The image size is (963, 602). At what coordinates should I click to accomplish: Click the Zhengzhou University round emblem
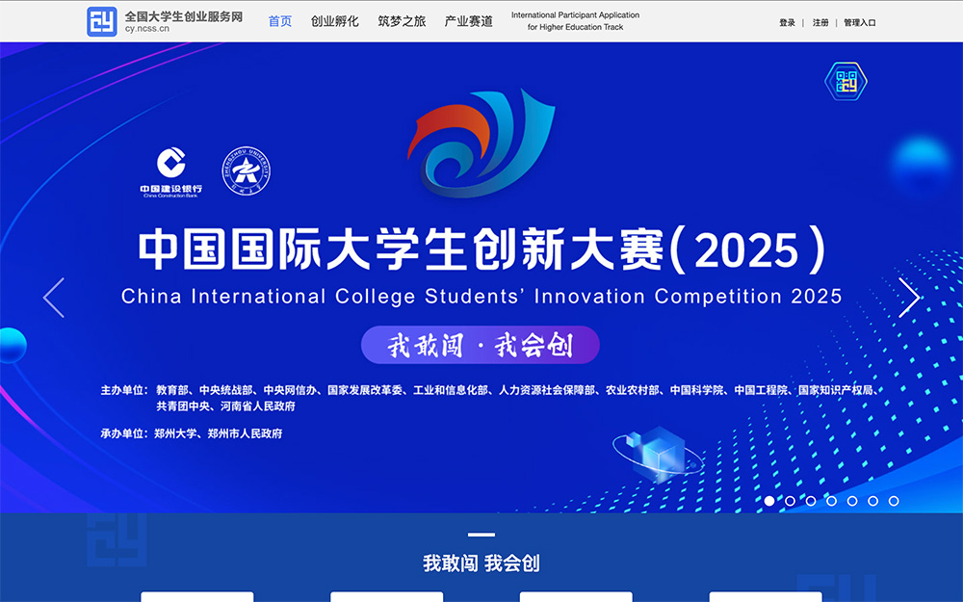(x=247, y=170)
